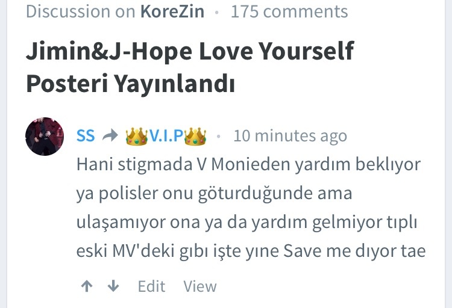Open the SS username profile

click(x=86, y=135)
